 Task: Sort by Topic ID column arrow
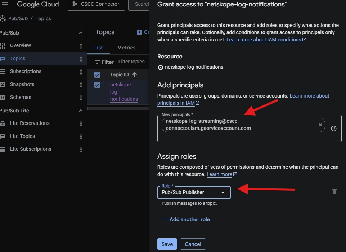[x=135, y=75]
